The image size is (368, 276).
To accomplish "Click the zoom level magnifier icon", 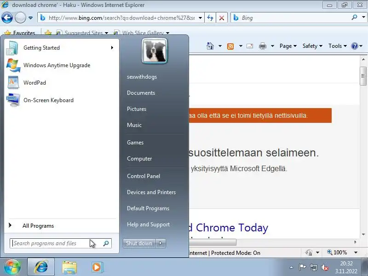I will point(329,252).
